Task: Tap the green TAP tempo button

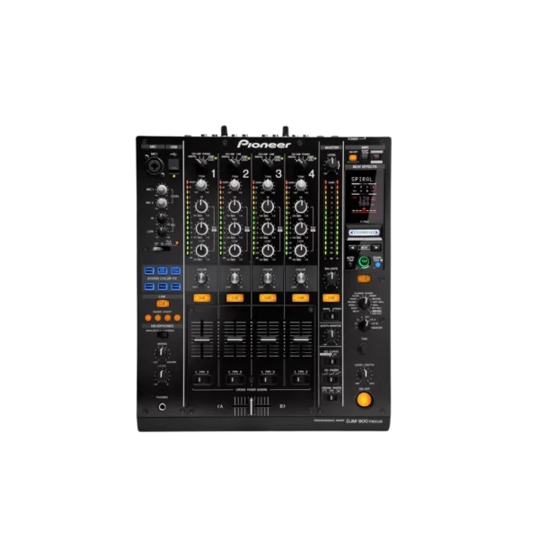Action: (x=364, y=262)
